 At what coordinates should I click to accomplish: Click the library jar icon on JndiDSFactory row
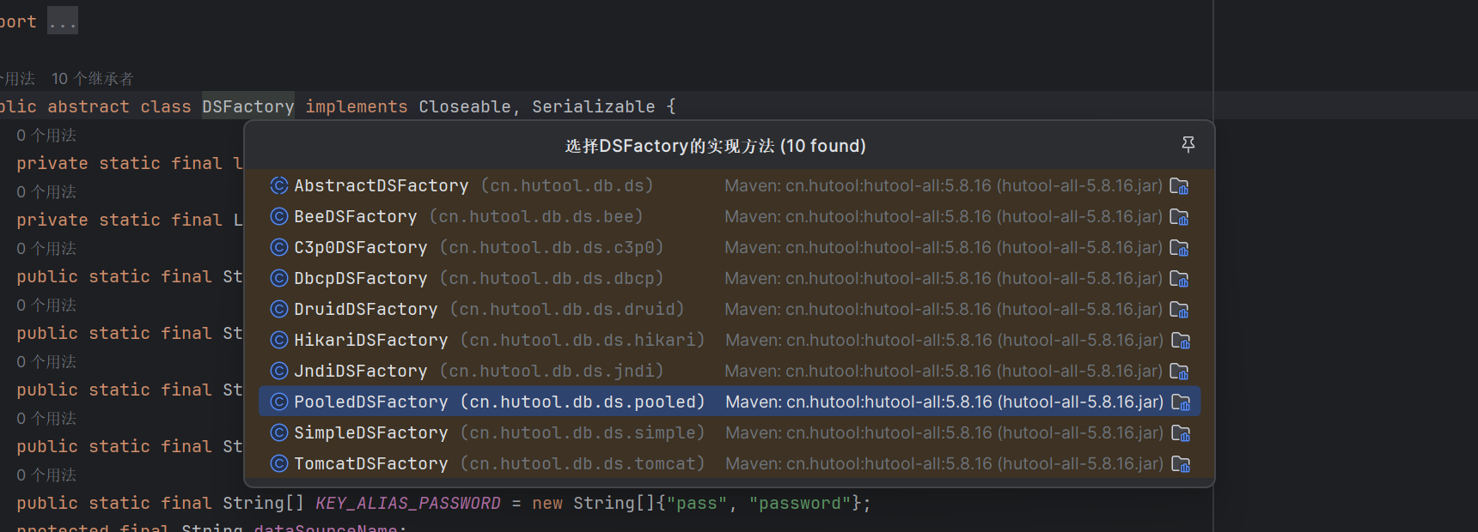click(x=1179, y=372)
